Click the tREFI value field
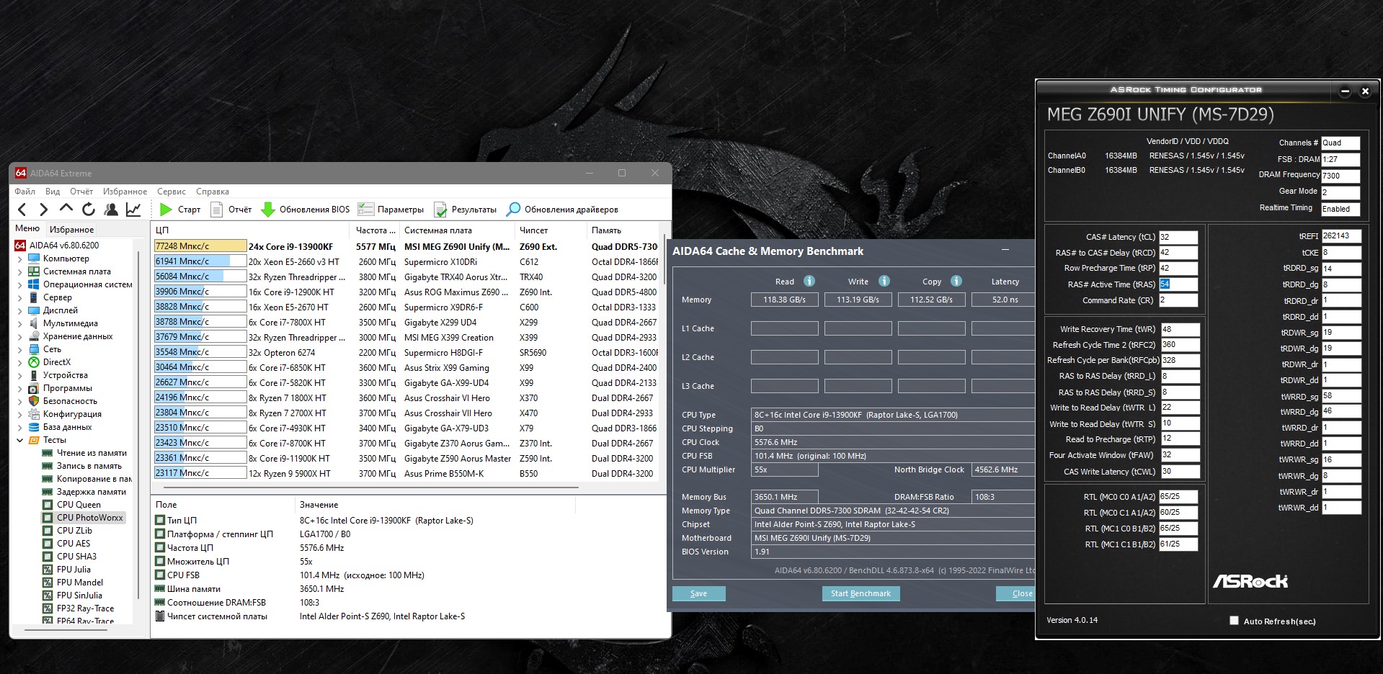This screenshot has width=1383, height=674. click(x=1341, y=236)
